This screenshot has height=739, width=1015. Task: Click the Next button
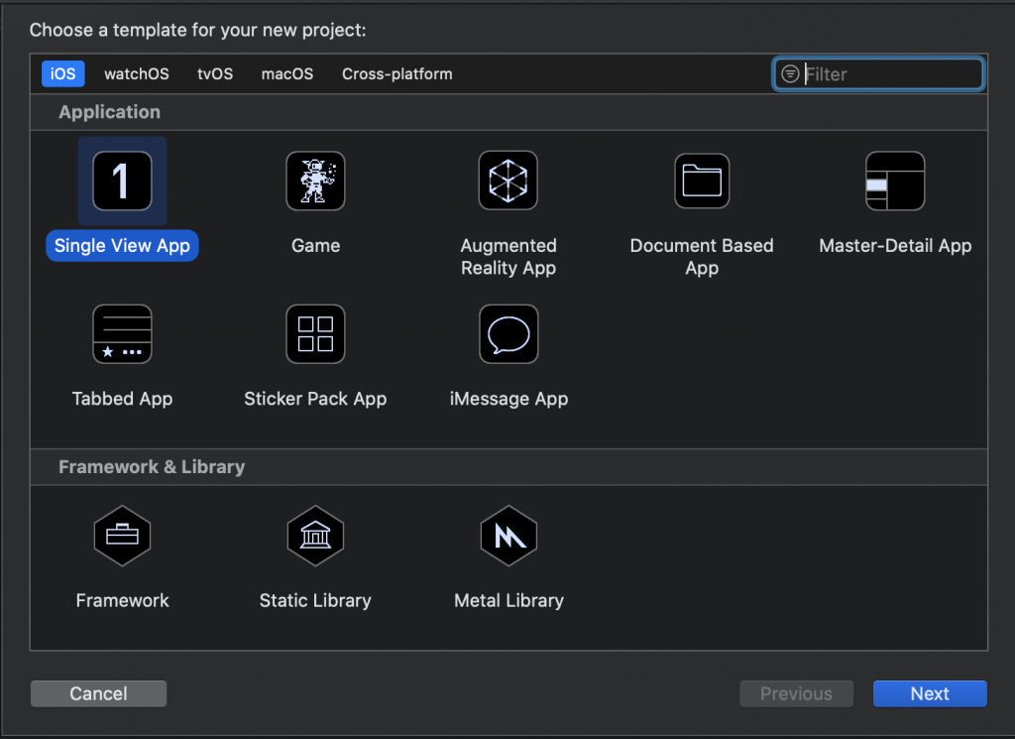[930, 693]
